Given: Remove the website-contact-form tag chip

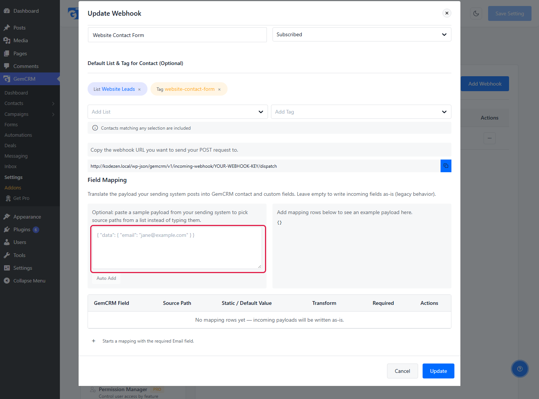Looking at the screenshot, I should point(219,89).
